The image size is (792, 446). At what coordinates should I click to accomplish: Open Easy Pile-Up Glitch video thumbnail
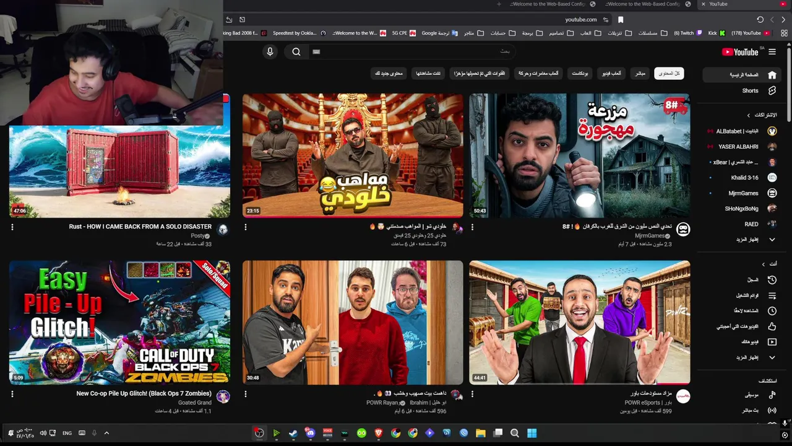click(119, 322)
